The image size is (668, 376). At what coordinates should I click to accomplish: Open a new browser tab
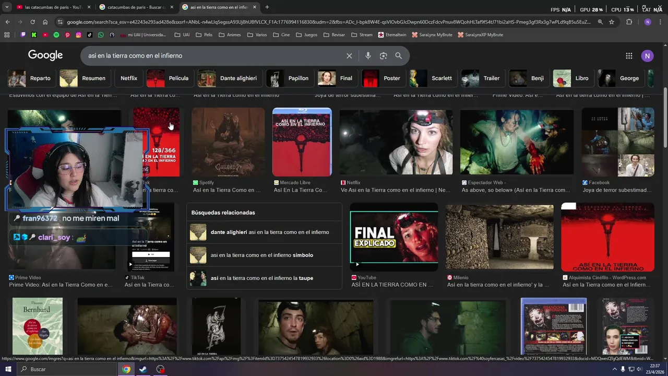click(267, 7)
